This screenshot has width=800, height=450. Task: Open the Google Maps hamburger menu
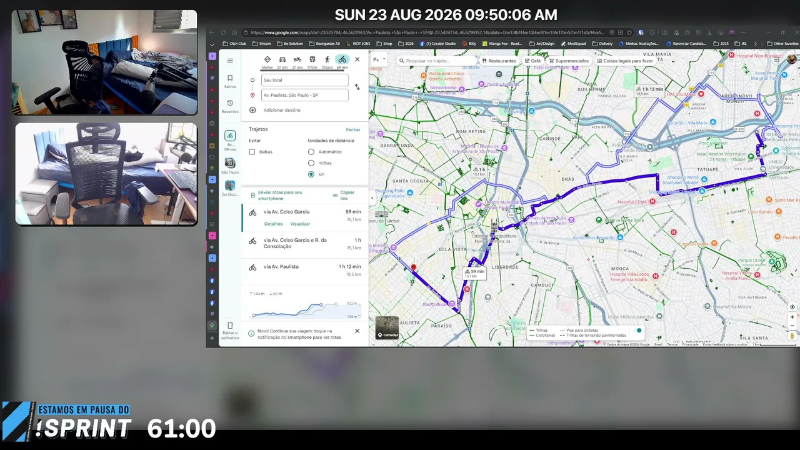click(x=230, y=61)
